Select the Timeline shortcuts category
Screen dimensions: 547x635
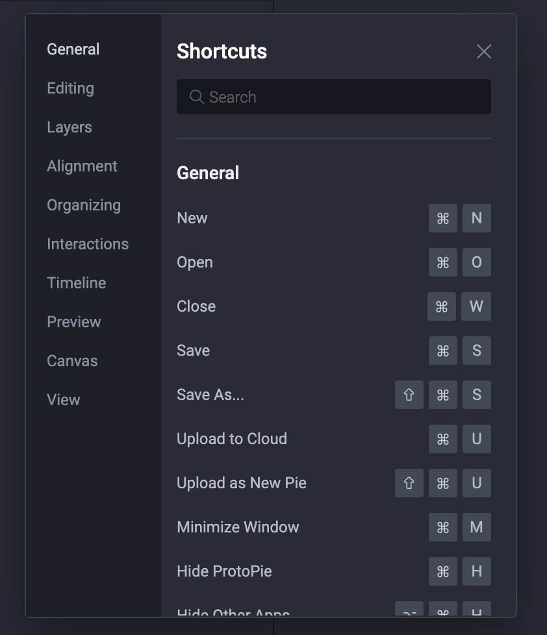[76, 283]
